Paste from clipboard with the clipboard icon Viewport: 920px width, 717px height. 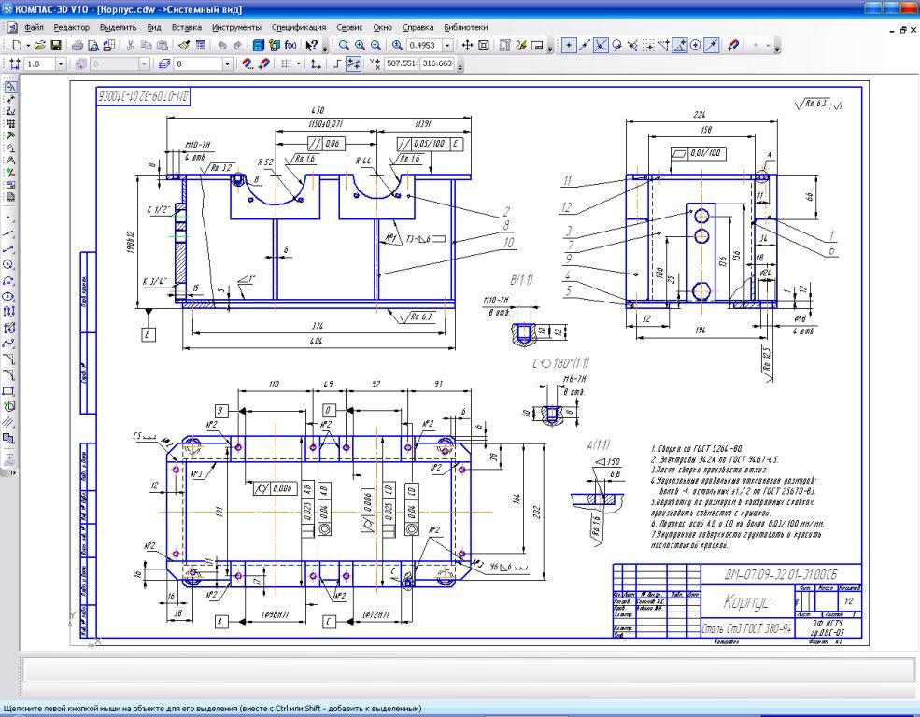click(163, 45)
